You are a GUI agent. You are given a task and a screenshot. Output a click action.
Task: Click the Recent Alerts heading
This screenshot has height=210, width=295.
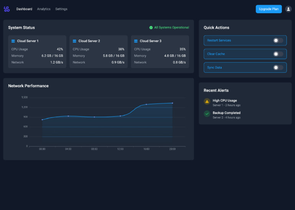(x=216, y=90)
